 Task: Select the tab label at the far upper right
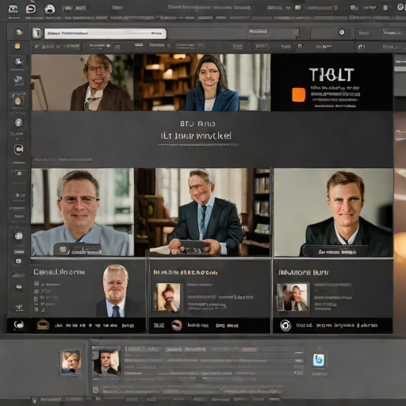tap(393, 33)
